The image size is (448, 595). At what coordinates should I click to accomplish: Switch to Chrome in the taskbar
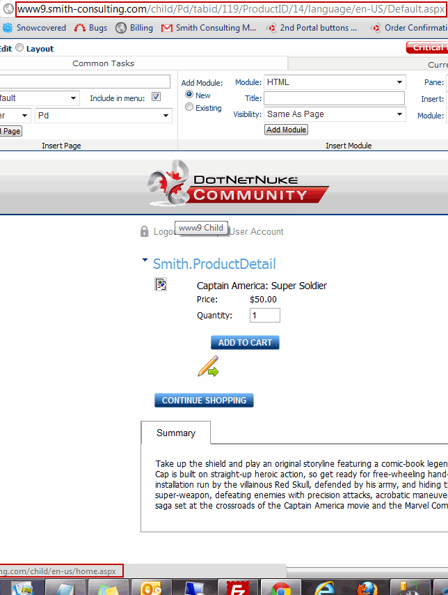tap(281, 587)
